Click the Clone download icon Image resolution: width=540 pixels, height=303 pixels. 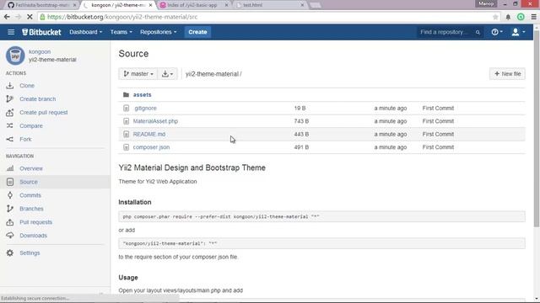click(x=10, y=86)
